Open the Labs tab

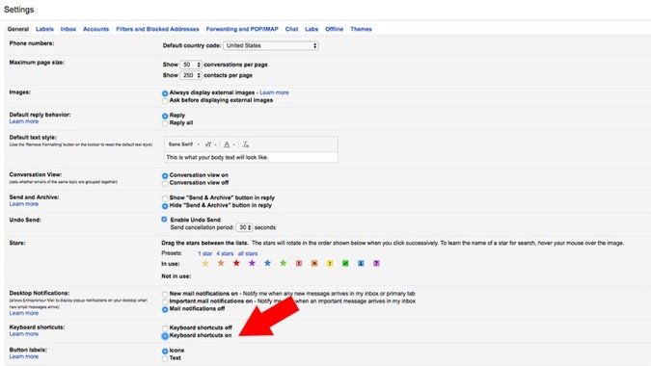[312, 29]
